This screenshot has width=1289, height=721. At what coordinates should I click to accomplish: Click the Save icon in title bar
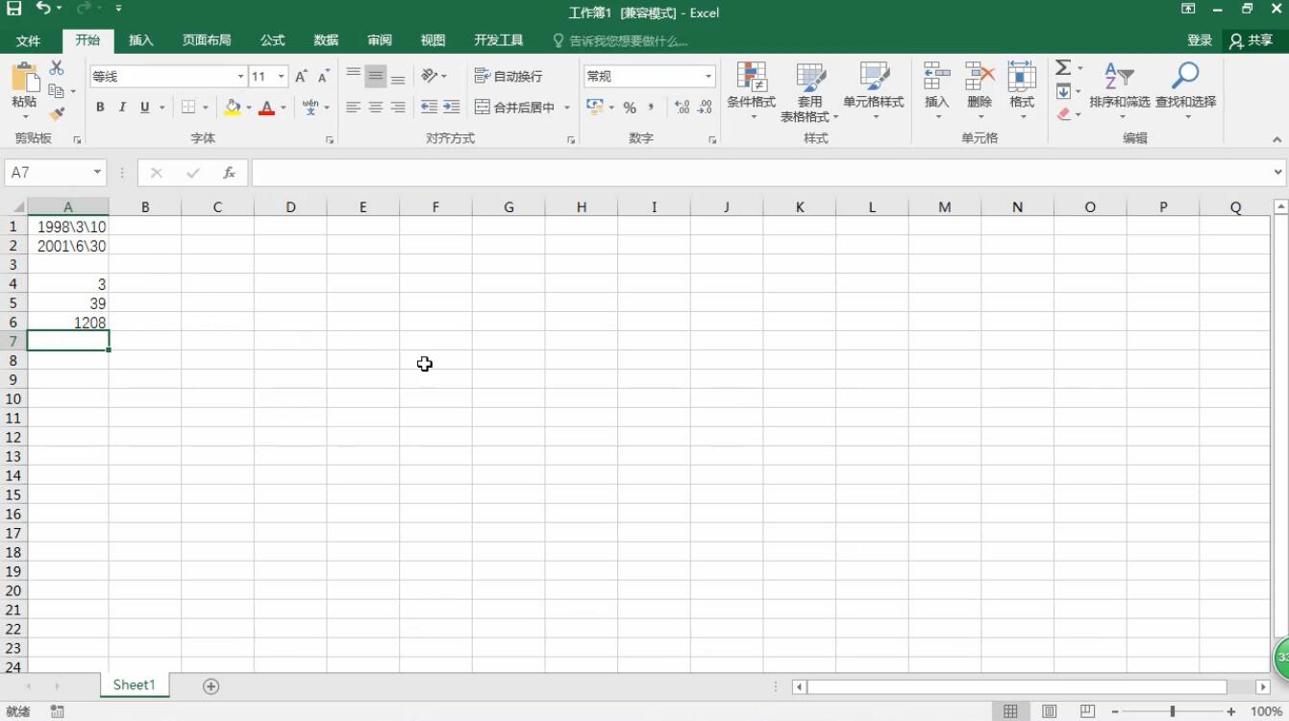click(14, 9)
